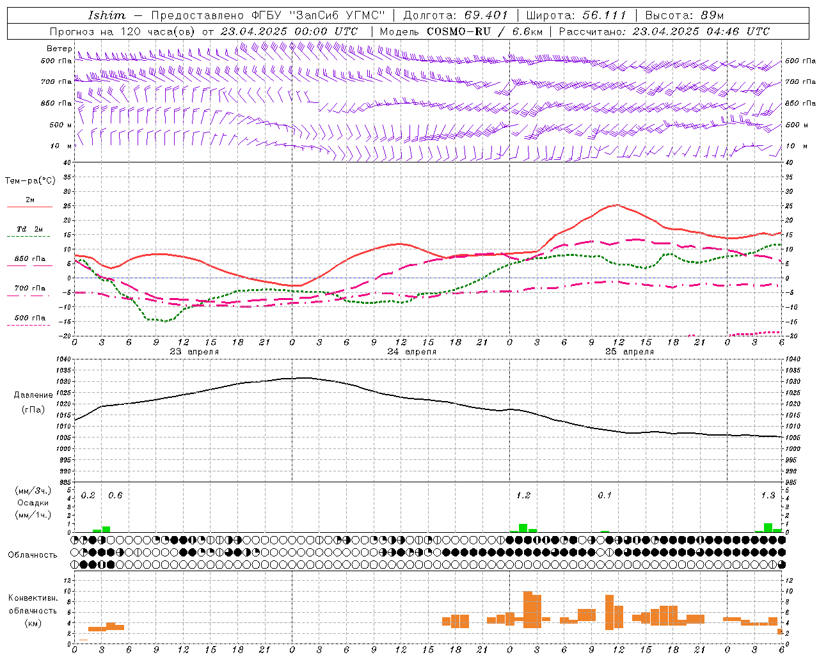Click the "24 апреля" date label
This screenshot has height=655, width=819.
(x=411, y=352)
